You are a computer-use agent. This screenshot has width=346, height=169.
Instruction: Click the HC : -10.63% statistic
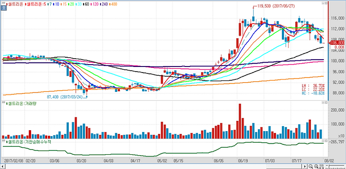click(313, 93)
